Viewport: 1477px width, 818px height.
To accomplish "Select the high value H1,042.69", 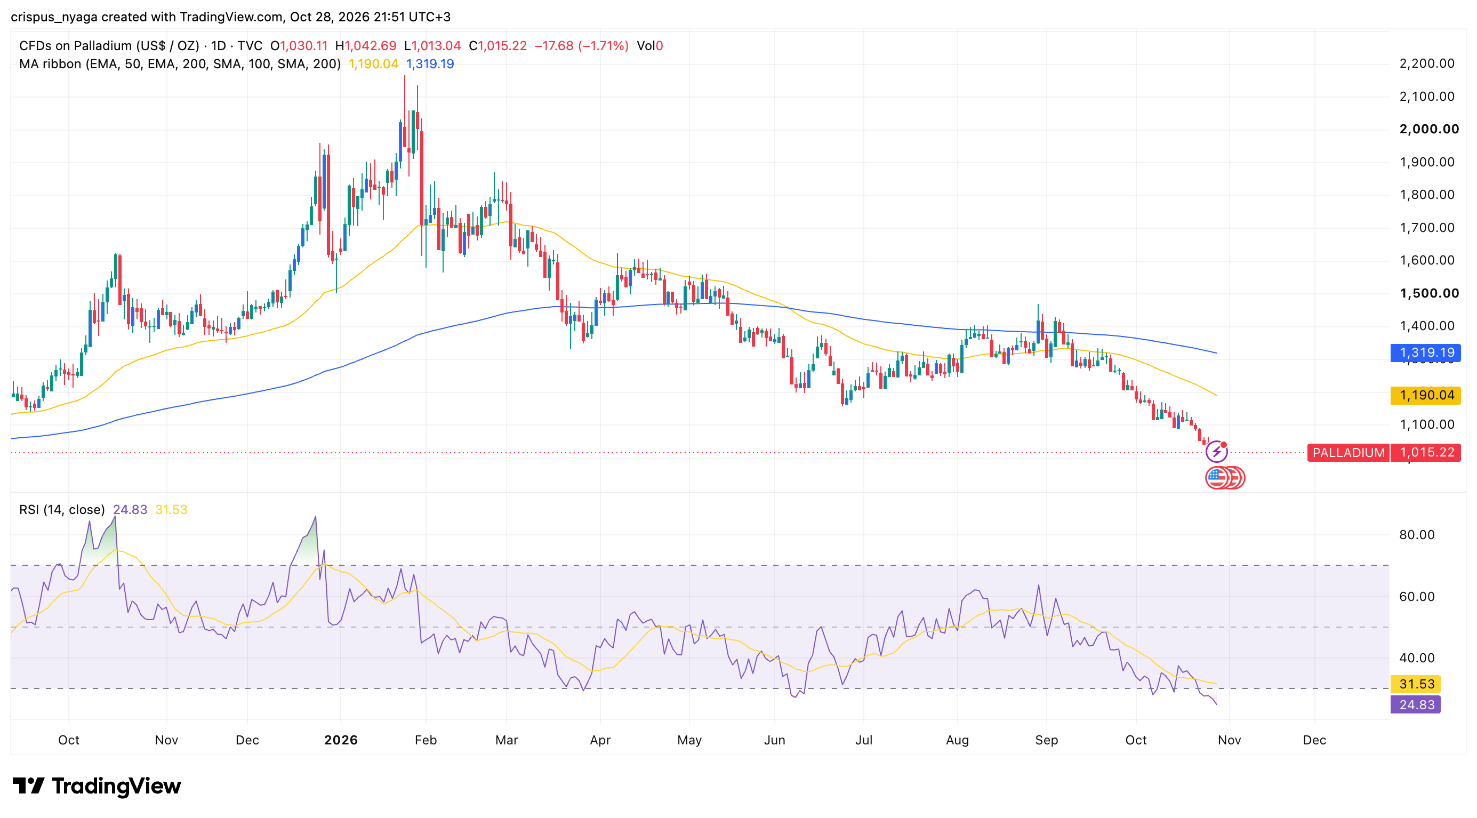I will (366, 46).
